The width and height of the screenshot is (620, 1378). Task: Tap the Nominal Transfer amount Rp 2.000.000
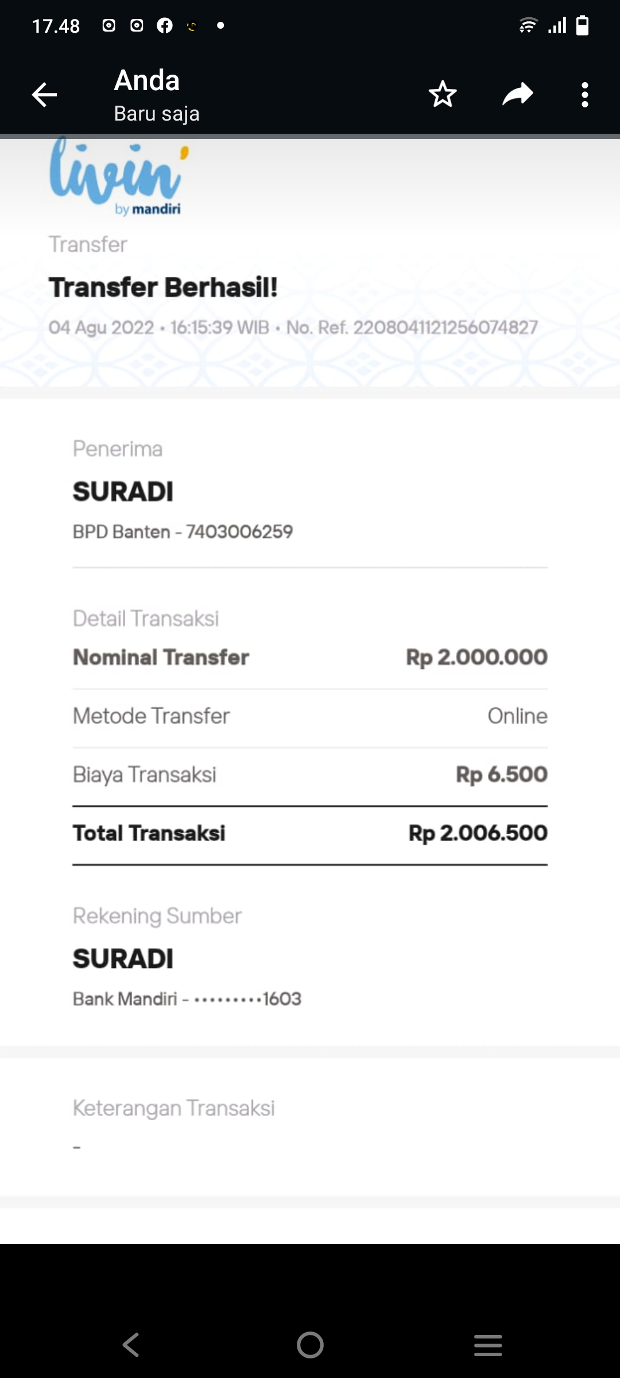click(476, 657)
